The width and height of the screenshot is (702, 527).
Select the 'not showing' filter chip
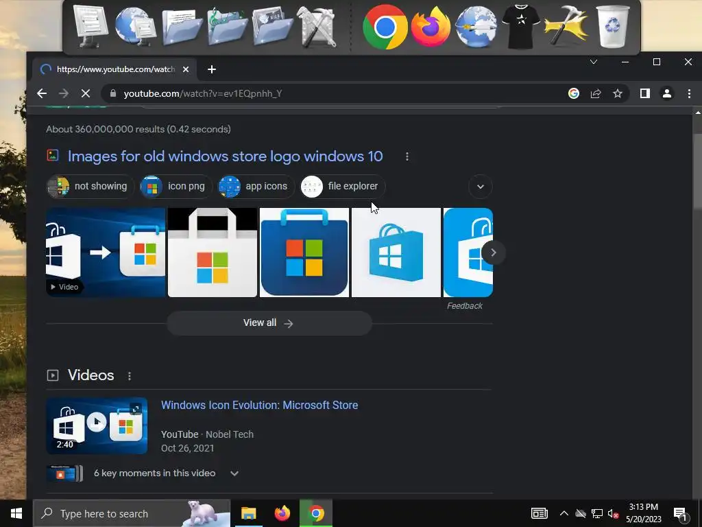(x=90, y=187)
